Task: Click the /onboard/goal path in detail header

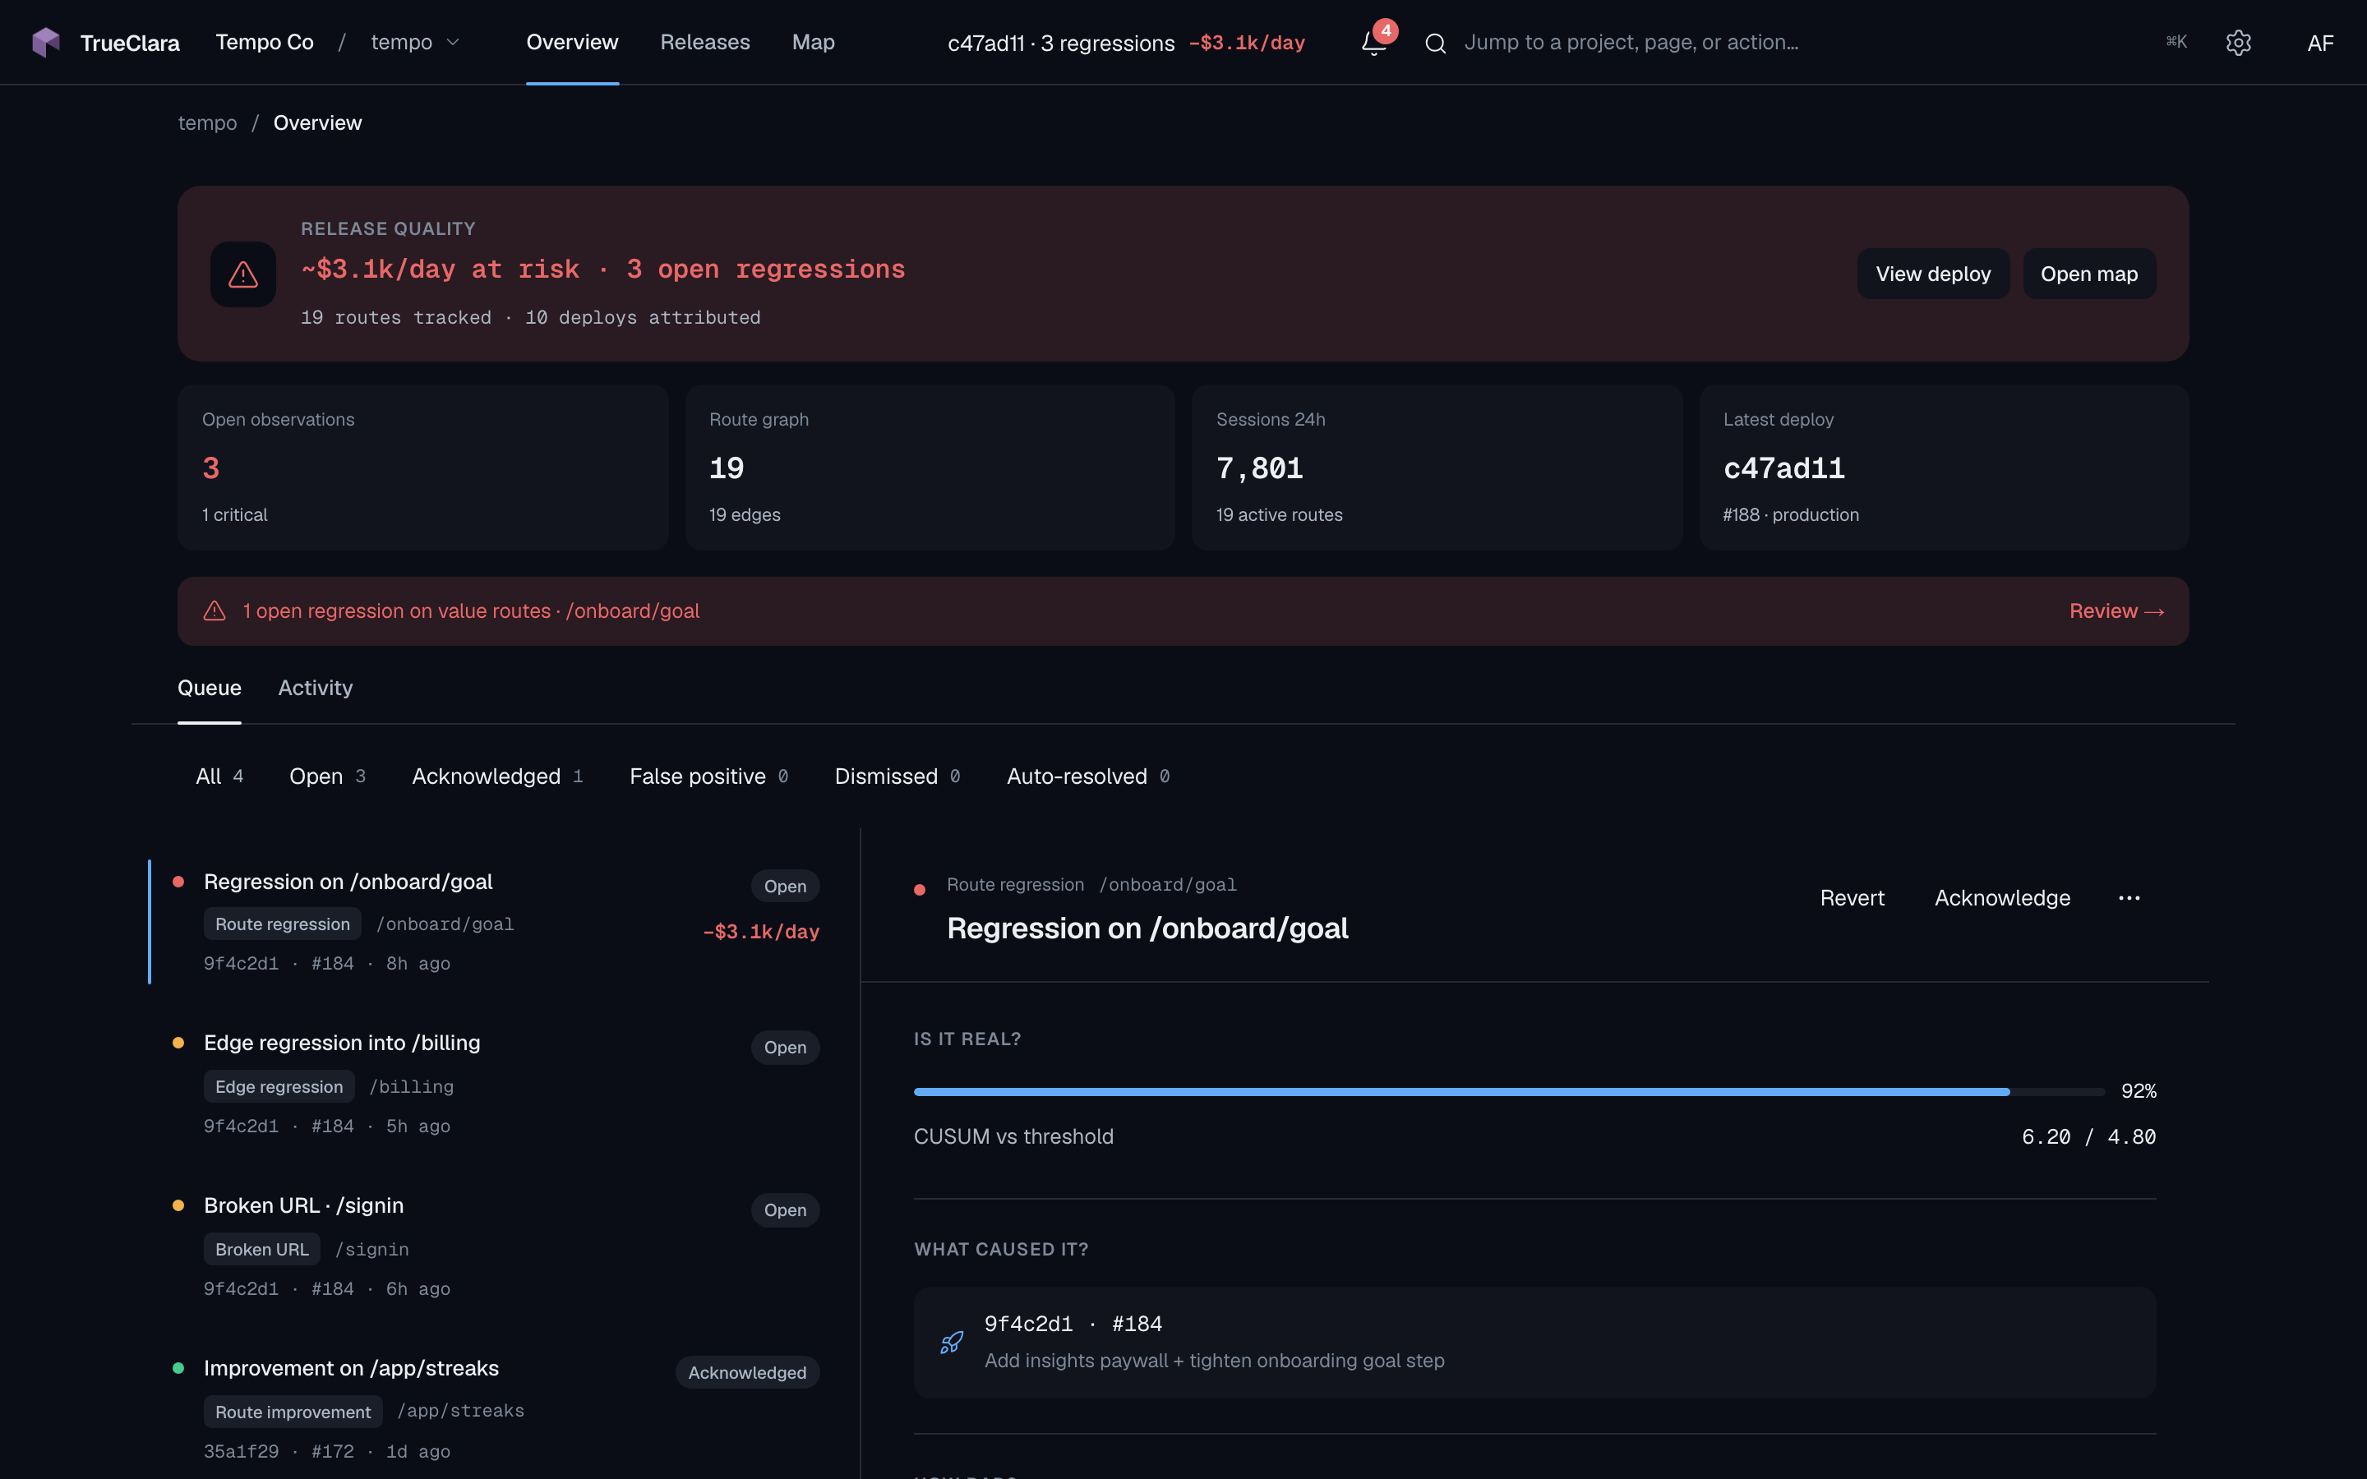Action: coord(1168,884)
